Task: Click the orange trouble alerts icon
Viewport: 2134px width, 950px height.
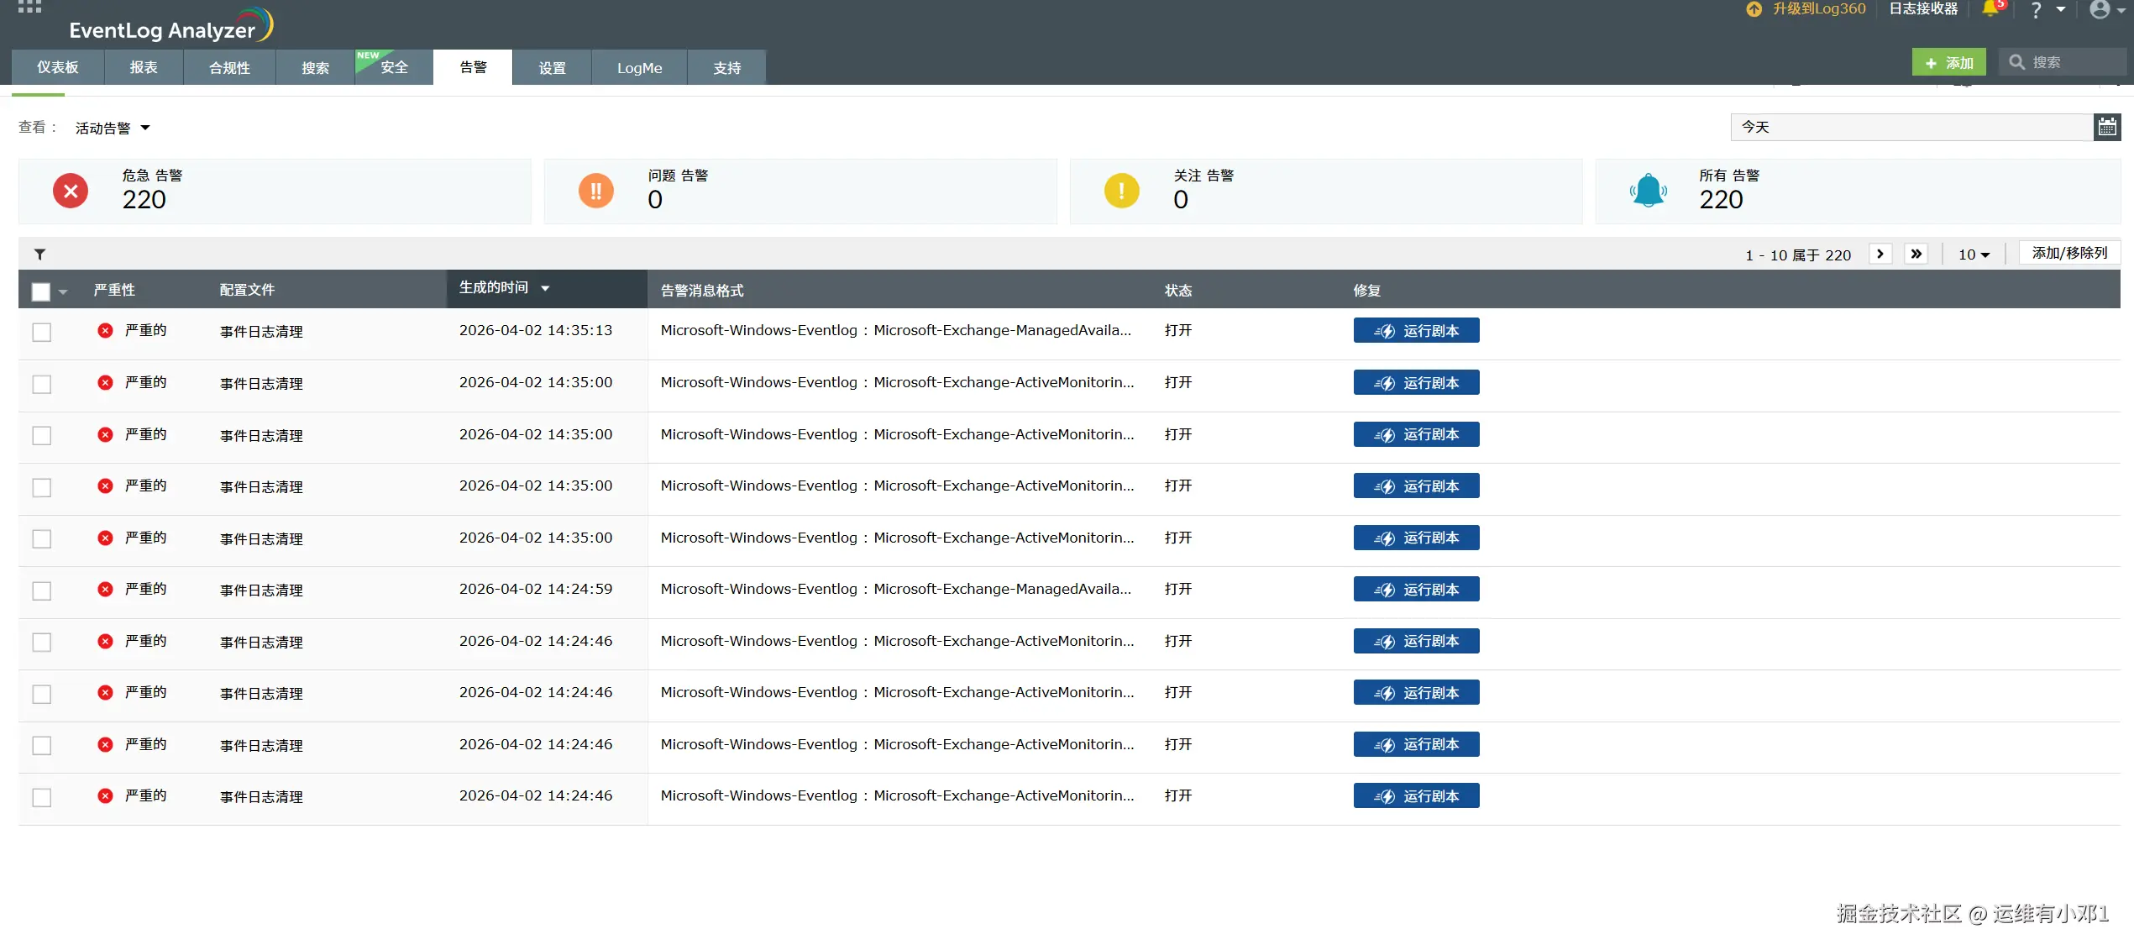Action: tap(595, 192)
